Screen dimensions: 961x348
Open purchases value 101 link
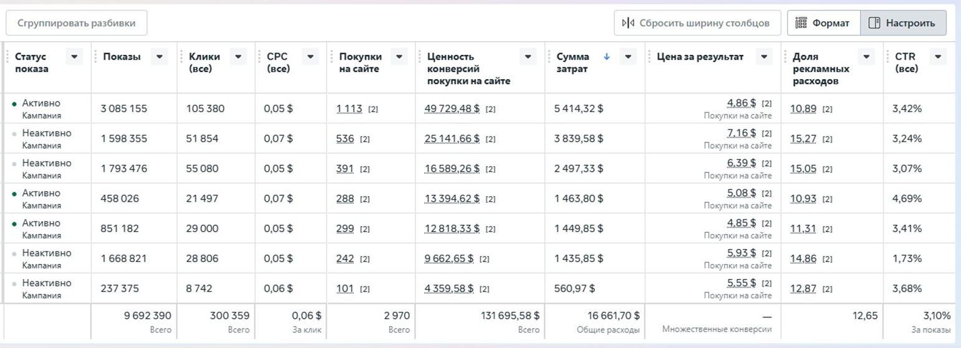coord(344,288)
